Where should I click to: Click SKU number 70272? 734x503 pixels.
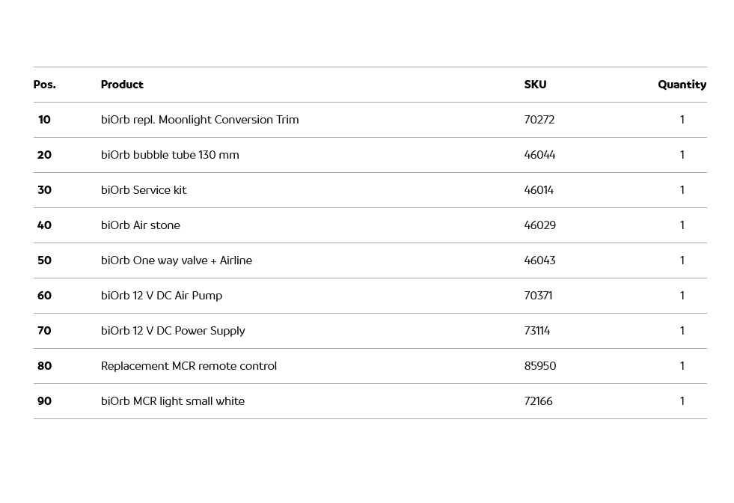click(x=539, y=120)
